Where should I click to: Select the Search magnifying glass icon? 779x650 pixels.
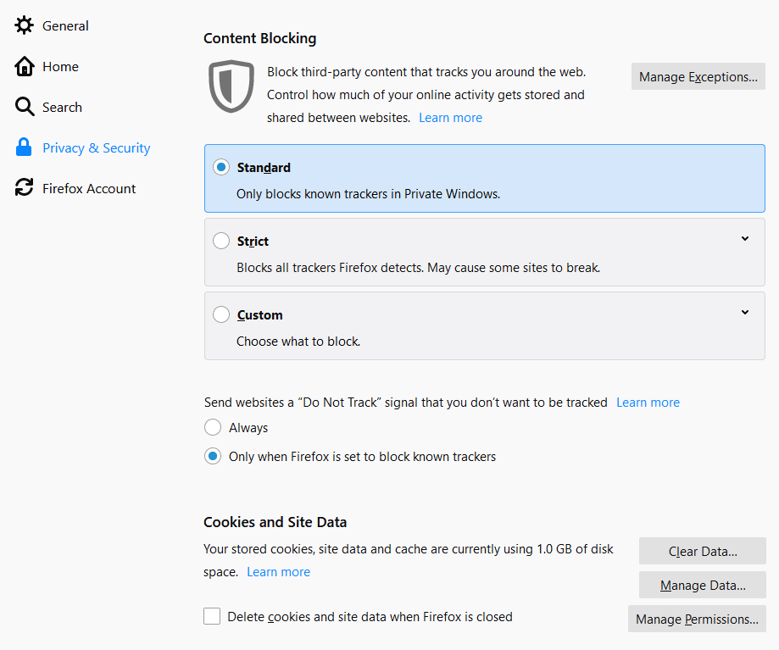[22, 107]
